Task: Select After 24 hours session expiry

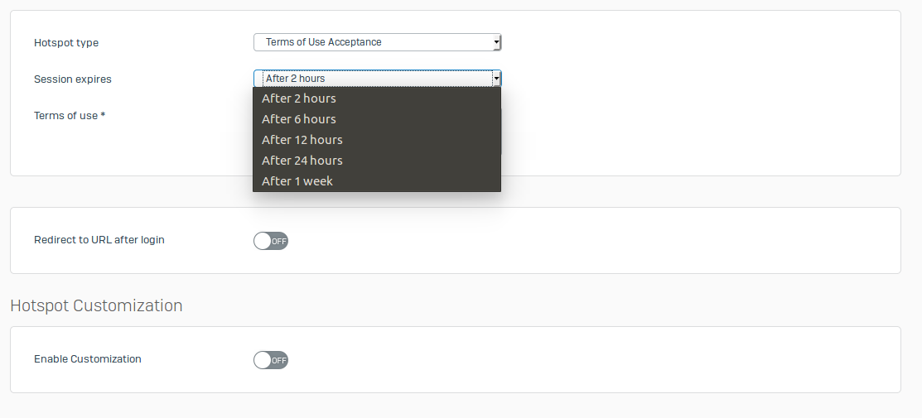Action: tap(302, 161)
